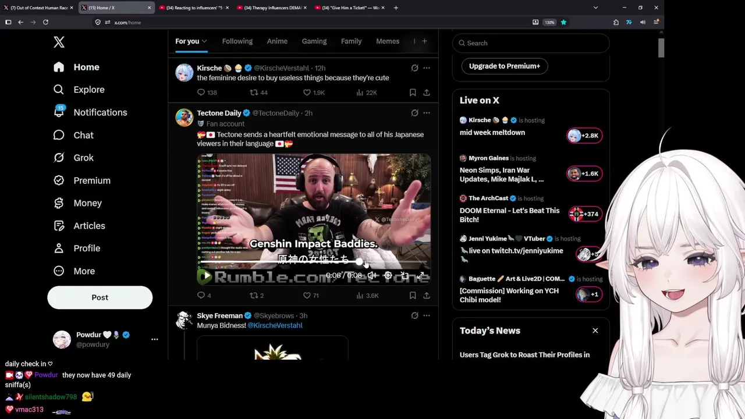This screenshot has height=419, width=745.
Task: Switch to the Anime tab
Action: point(277,41)
